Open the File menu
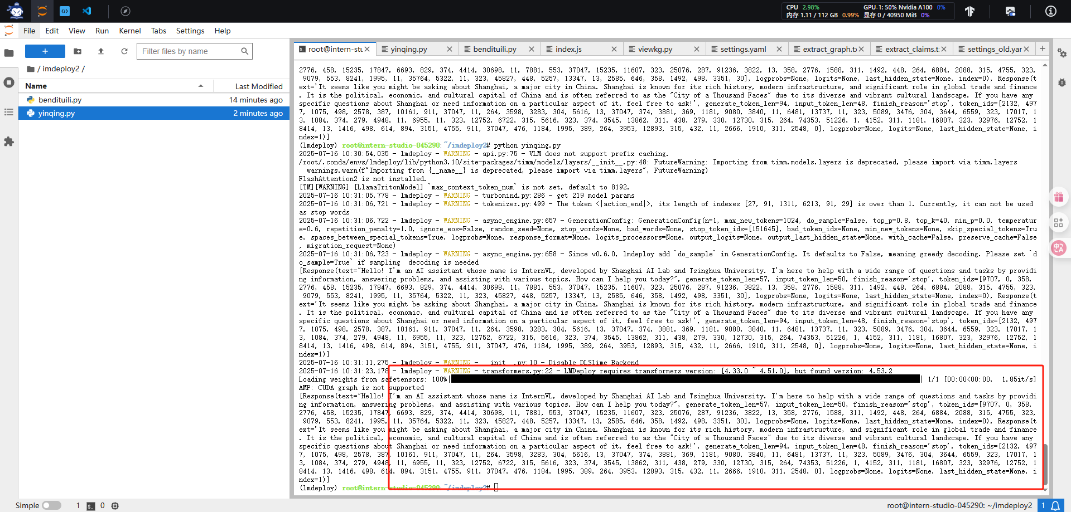 30,31
